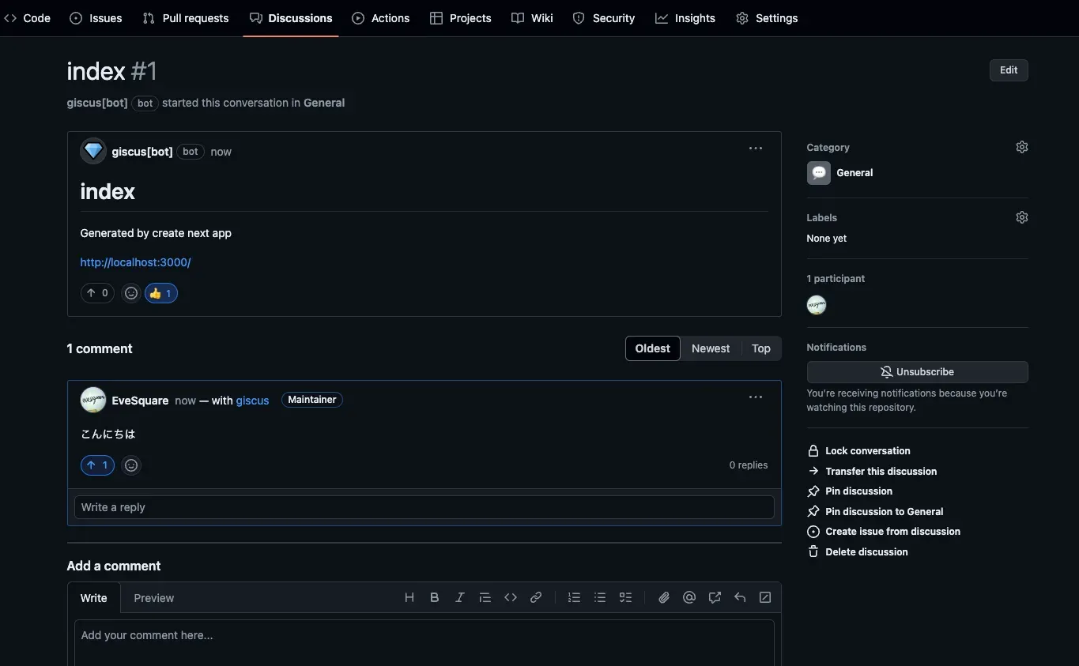
Task: Click the giscus[bot] diamond avatar
Action: pos(93,151)
